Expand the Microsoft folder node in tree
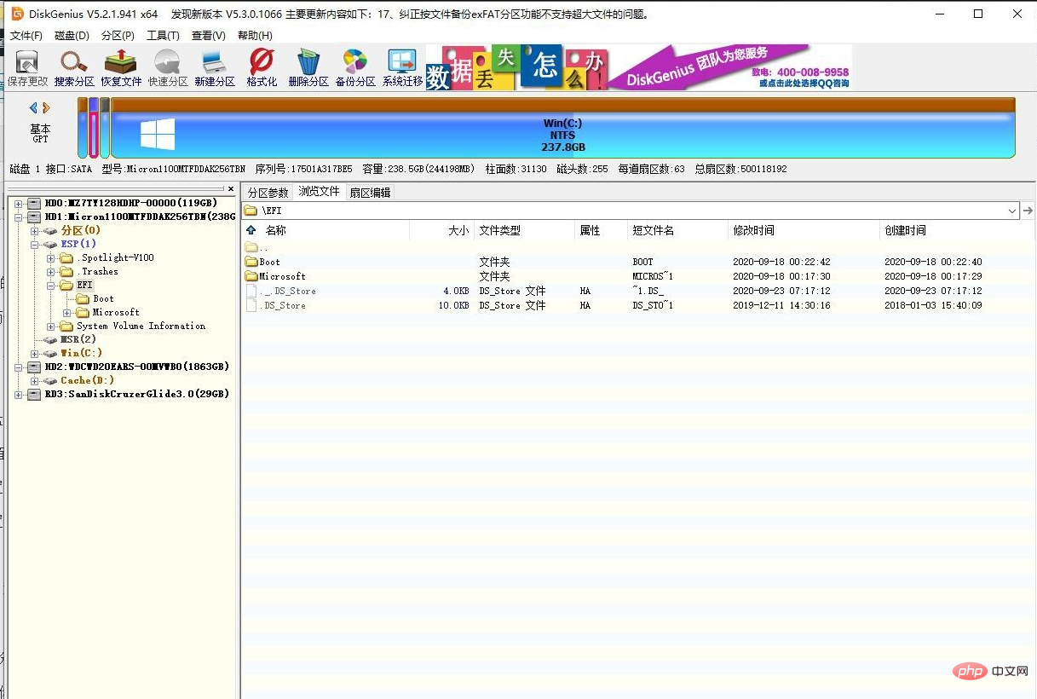The height and width of the screenshot is (699, 1037). pyautogui.click(x=67, y=312)
